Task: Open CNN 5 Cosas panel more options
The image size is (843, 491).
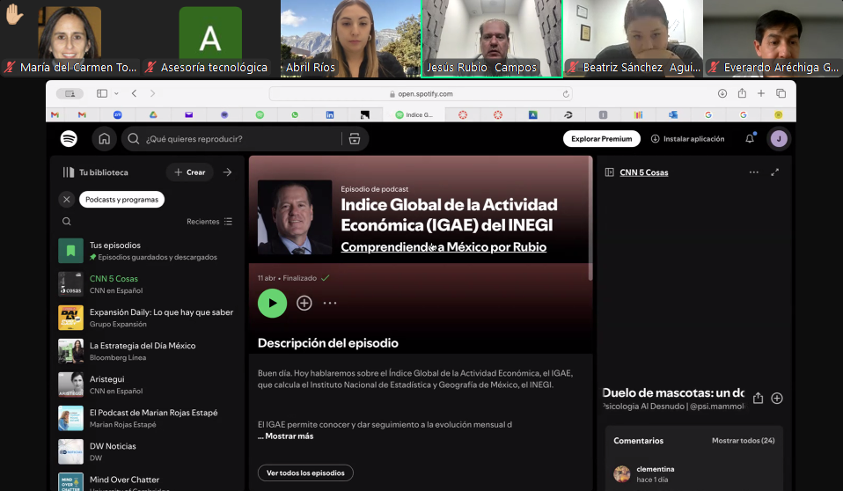Action: [754, 172]
